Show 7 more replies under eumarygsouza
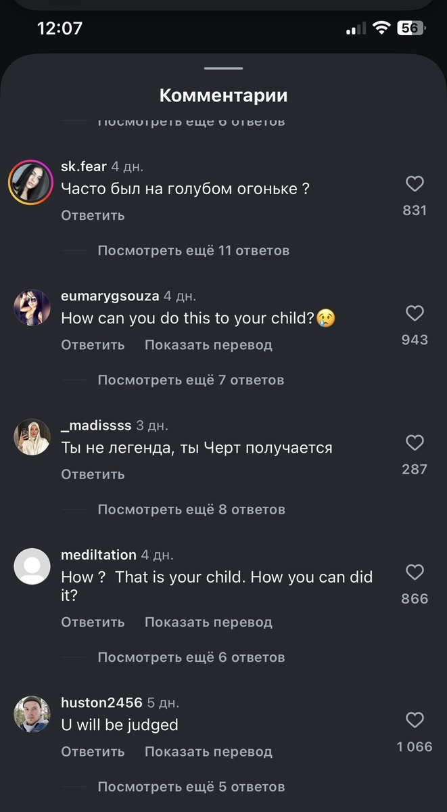The width and height of the screenshot is (447, 812). 191,380
